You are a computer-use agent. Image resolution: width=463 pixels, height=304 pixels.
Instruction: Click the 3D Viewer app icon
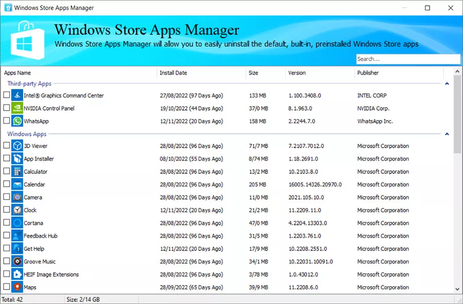[x=17, y=146]
